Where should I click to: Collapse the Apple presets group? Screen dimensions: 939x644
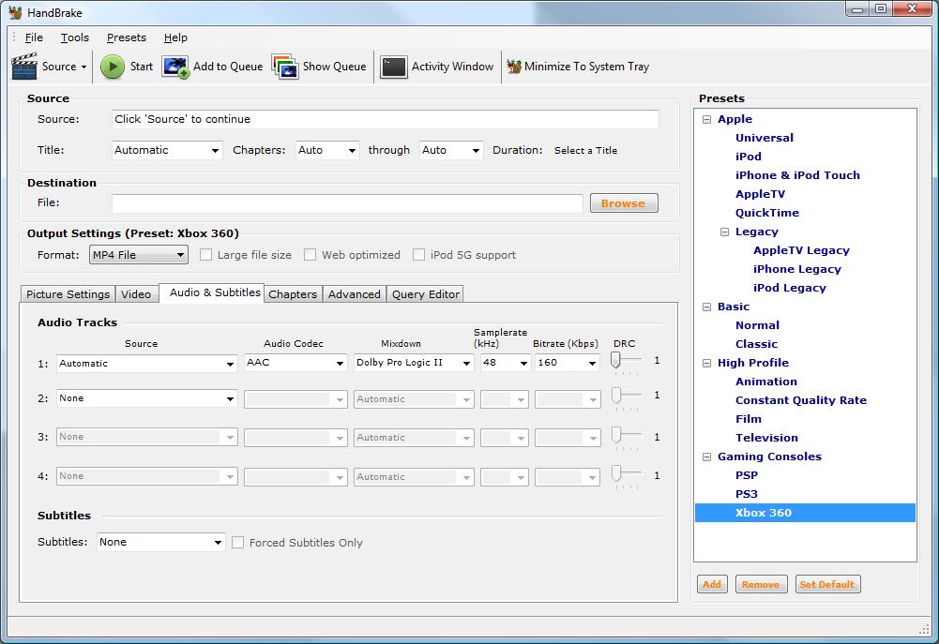(x=706, y=119)
